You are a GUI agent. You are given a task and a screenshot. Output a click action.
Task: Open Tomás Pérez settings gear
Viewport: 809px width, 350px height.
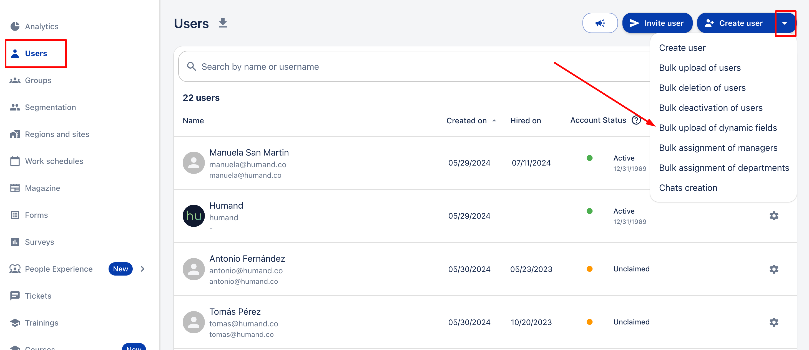tap(773, 322)
